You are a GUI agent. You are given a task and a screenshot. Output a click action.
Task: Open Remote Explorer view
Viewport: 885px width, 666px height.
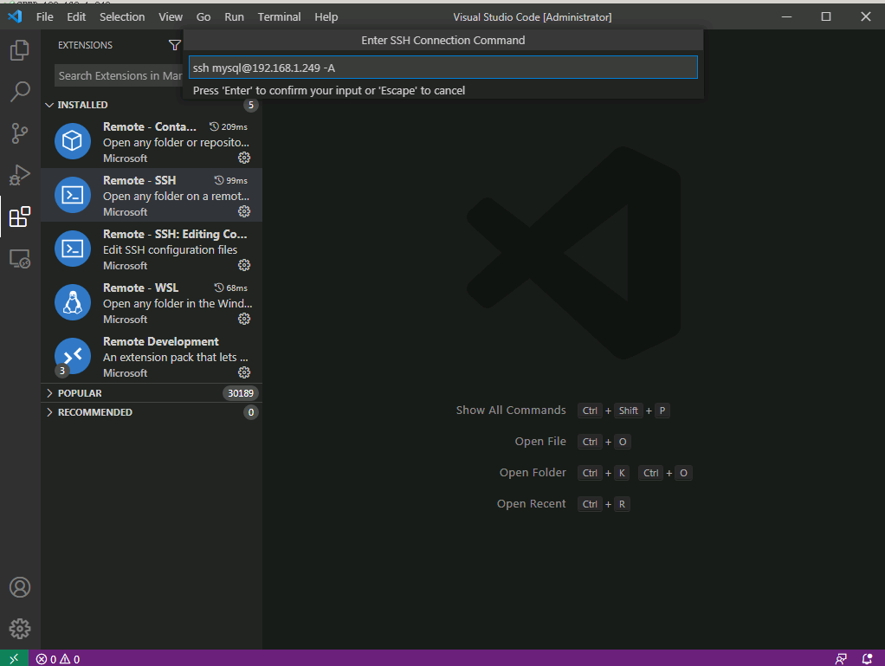pos(20,258)
